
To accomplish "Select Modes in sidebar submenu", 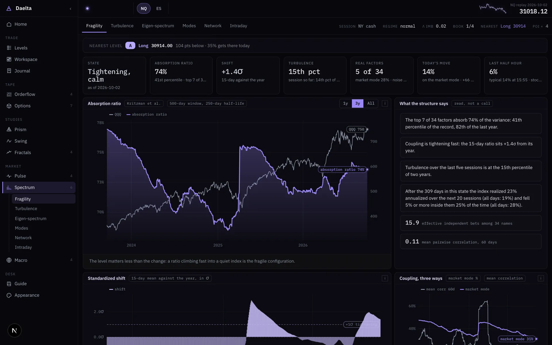I will (x=43, y=228).
